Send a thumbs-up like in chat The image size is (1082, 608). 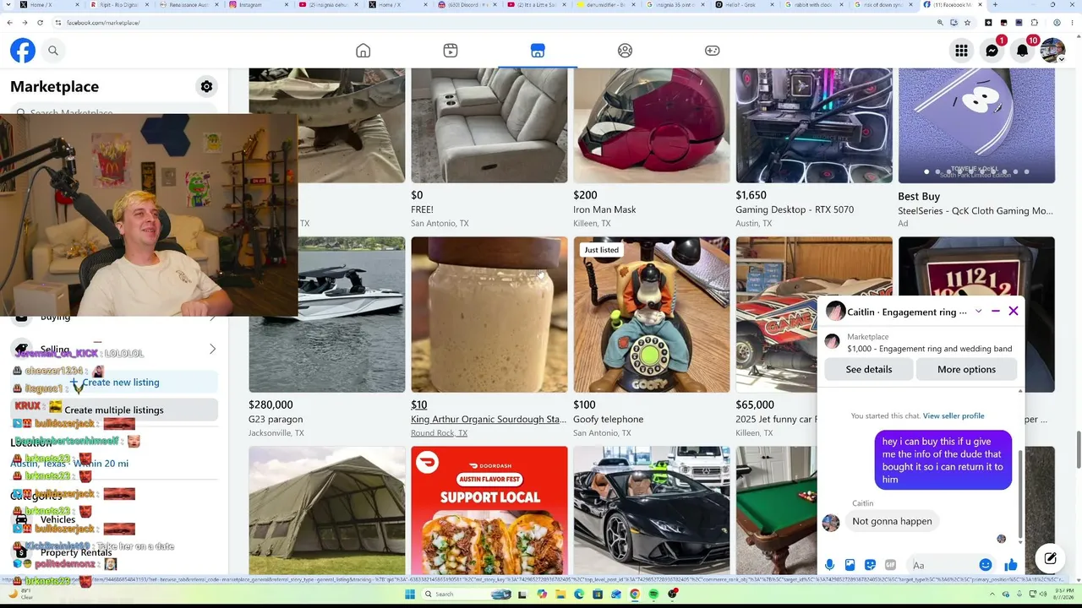point(1011,565)
